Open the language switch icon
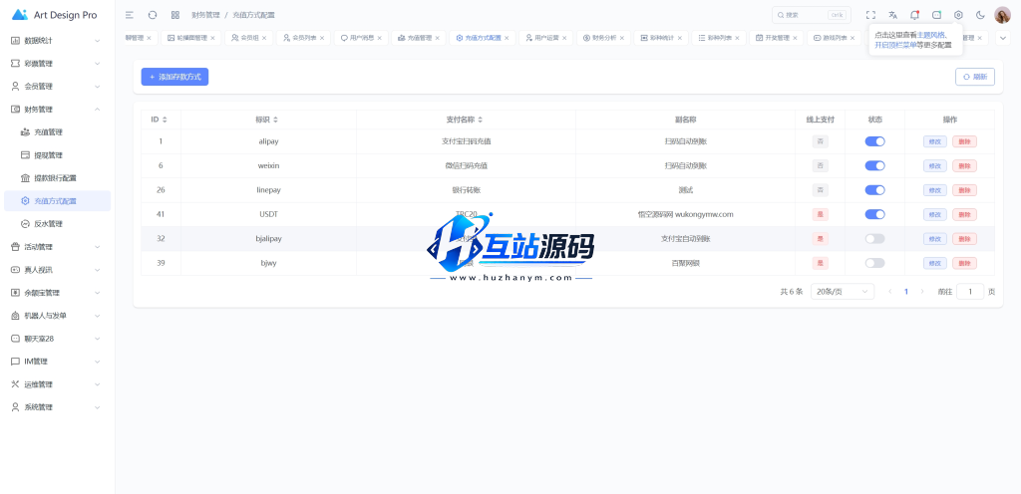This screenshot has width=1021, height=494. [892, 15]
